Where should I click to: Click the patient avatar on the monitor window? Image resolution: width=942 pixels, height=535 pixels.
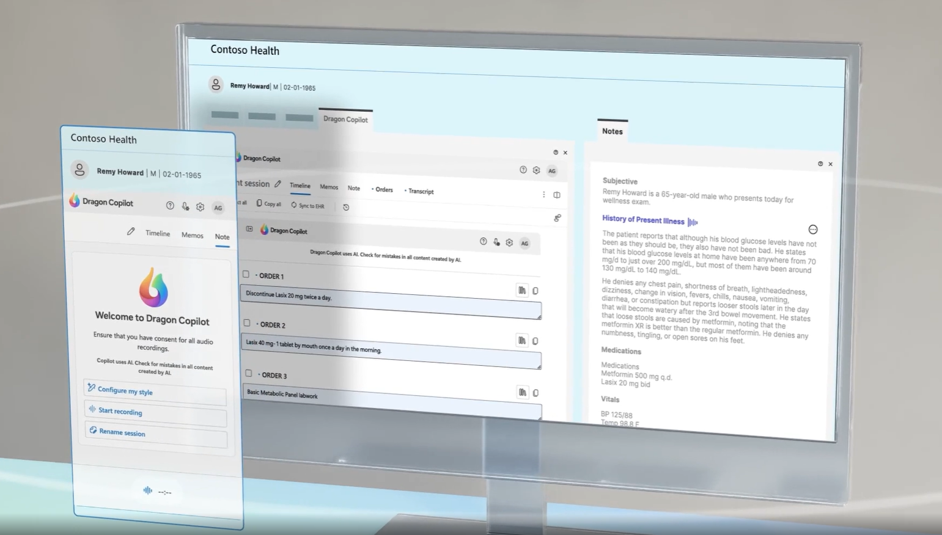(216, 84)
